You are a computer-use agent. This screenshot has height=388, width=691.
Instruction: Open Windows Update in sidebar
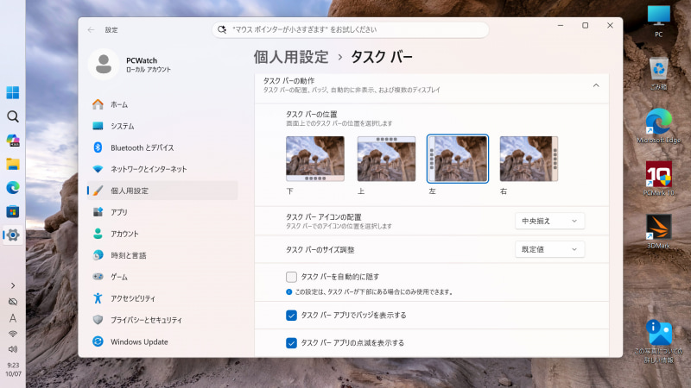click(x=162, y=341)
